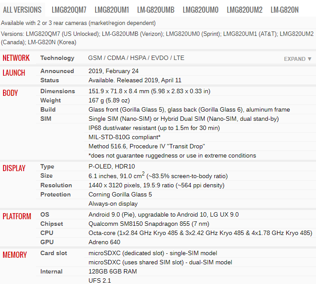Open the Card slot label

53,253
